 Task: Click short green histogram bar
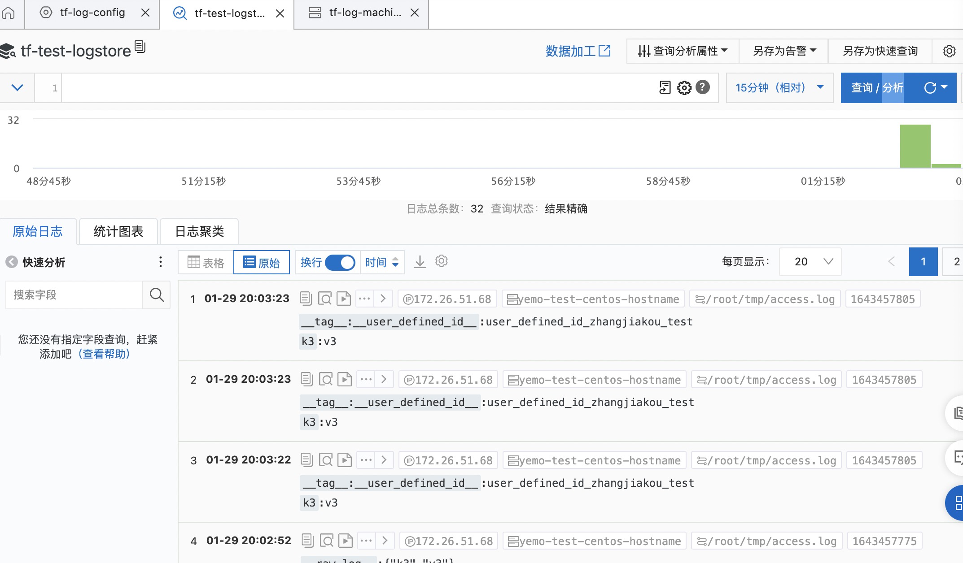point(946,166)
